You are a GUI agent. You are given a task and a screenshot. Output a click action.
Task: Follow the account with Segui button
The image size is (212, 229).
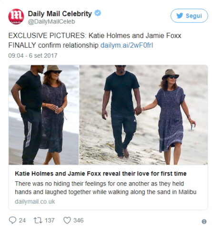click(x=189, y=16)
